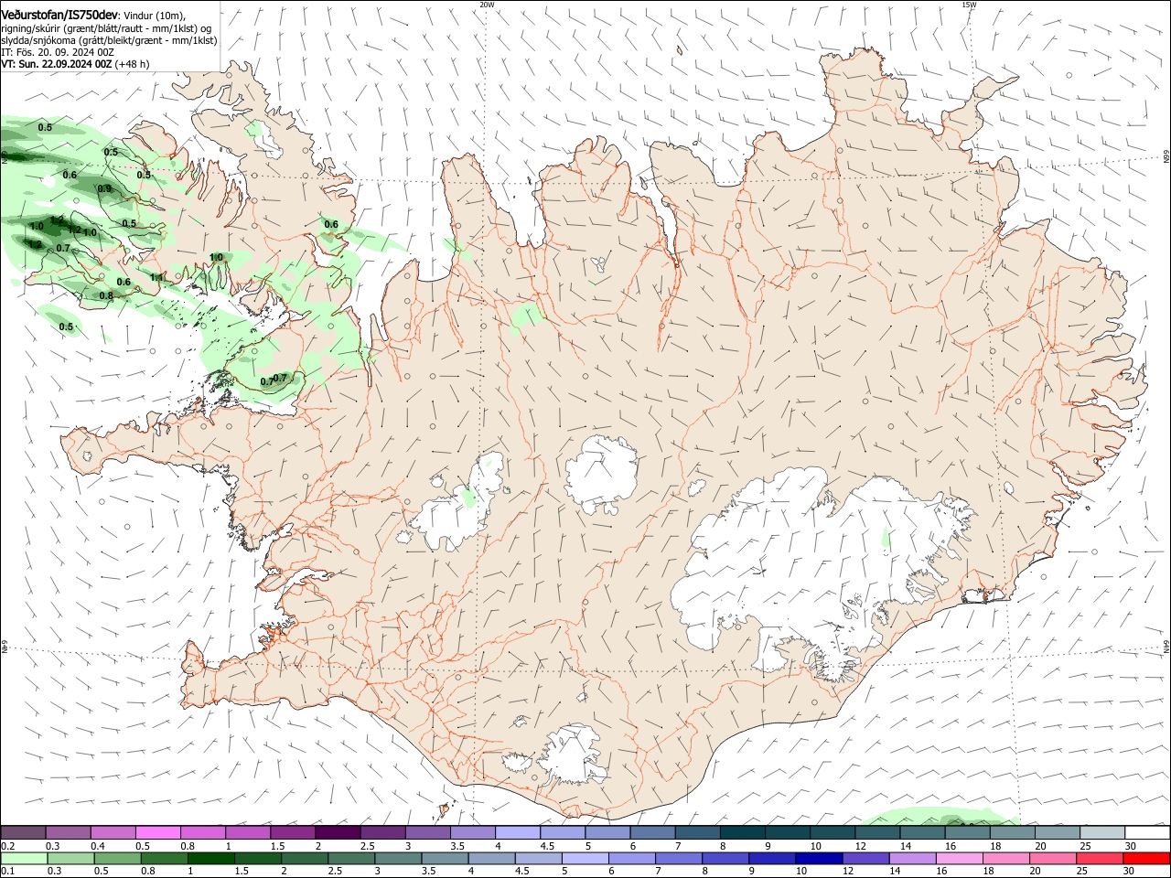Click the '0.1' label in the lower legend
This screenshot has width=1171, height=878.
point(7,872)
